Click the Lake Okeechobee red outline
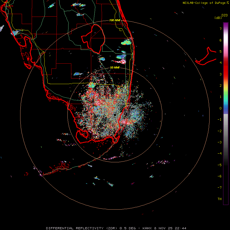Viewport: 230px width, 230px height. coord(93,39)
